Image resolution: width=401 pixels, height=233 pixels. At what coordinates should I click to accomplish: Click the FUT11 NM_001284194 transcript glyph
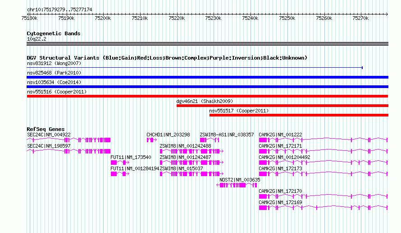pos(120,174)
